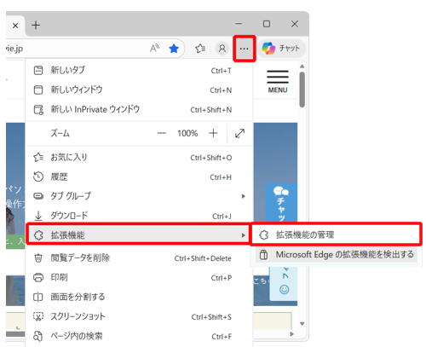The width and height of the screenshot is (426, 347).
Task: Click the screenshot scissors icon
Action: (38, 316)
